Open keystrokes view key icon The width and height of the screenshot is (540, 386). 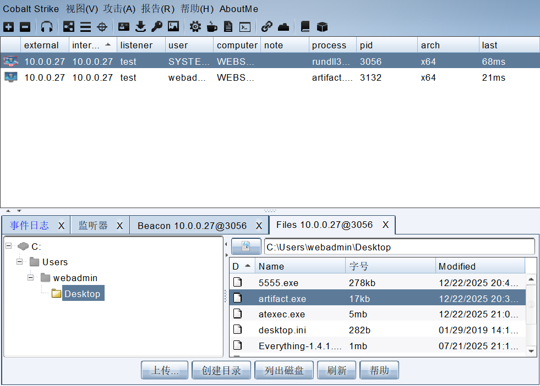(x=157, y=27)
